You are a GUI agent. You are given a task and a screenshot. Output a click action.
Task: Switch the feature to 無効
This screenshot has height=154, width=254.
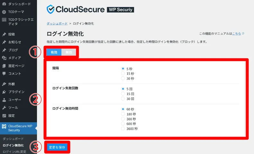click(69, 52)
